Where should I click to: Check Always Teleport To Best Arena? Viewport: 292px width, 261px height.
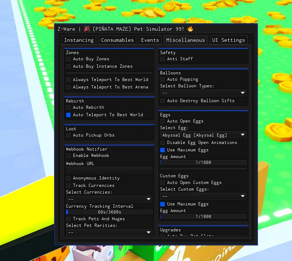pos(68,87)
